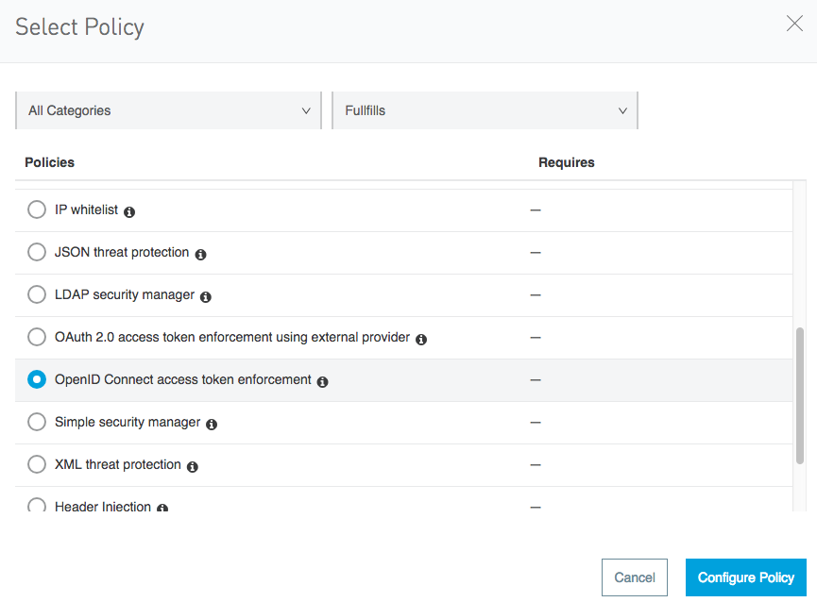Click info icon for OpenID Connect enforcement

coord(322,381)
